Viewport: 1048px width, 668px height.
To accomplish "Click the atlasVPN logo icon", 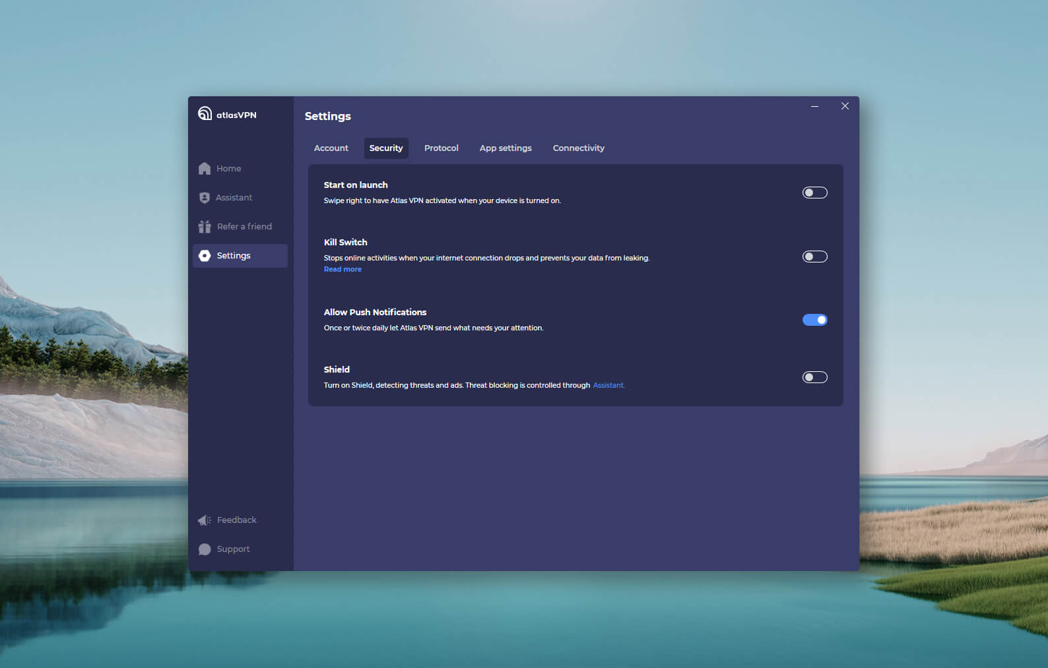I will (x=205, y=113).
